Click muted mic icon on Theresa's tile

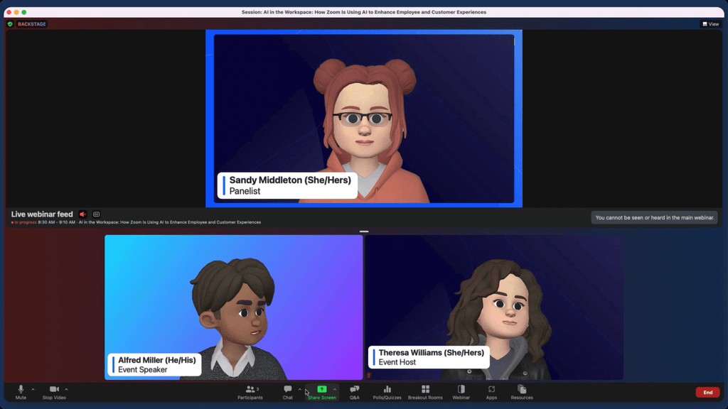click(x=369, y=376)
